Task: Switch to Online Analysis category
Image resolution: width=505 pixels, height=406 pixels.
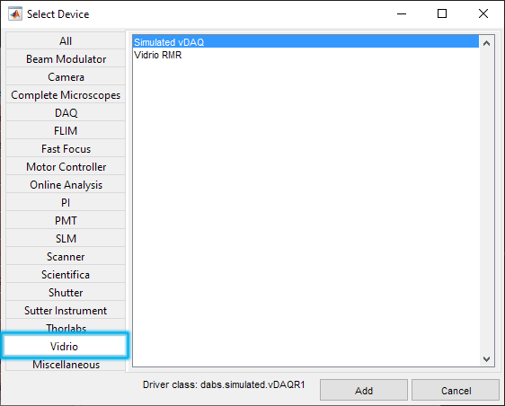Action: [66, 184]
